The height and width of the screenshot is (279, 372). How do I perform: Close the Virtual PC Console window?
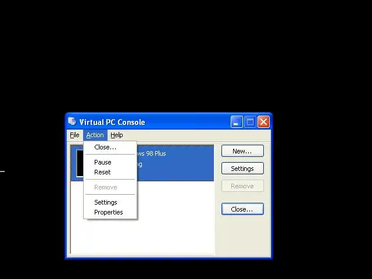(x=263, y=122)
